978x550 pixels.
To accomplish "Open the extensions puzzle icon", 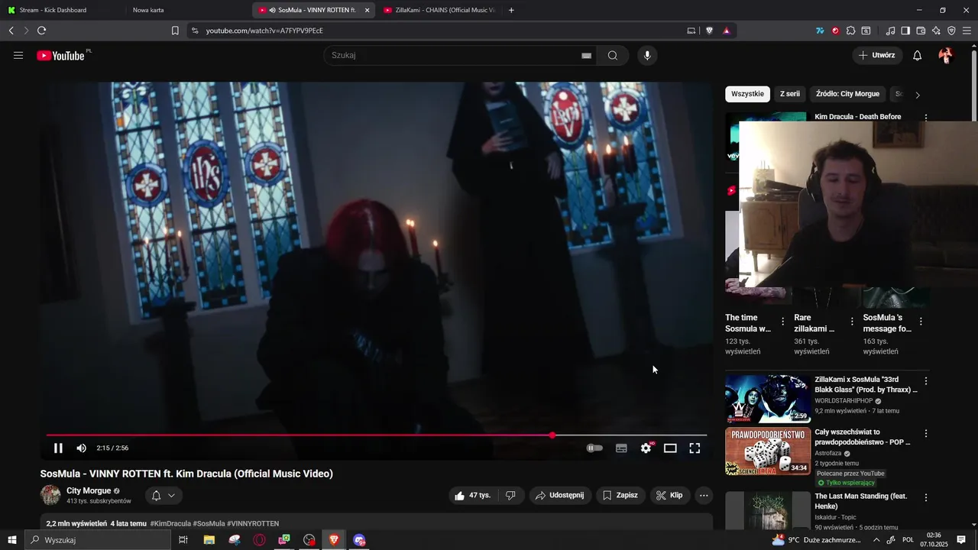I will pos(850,31).
